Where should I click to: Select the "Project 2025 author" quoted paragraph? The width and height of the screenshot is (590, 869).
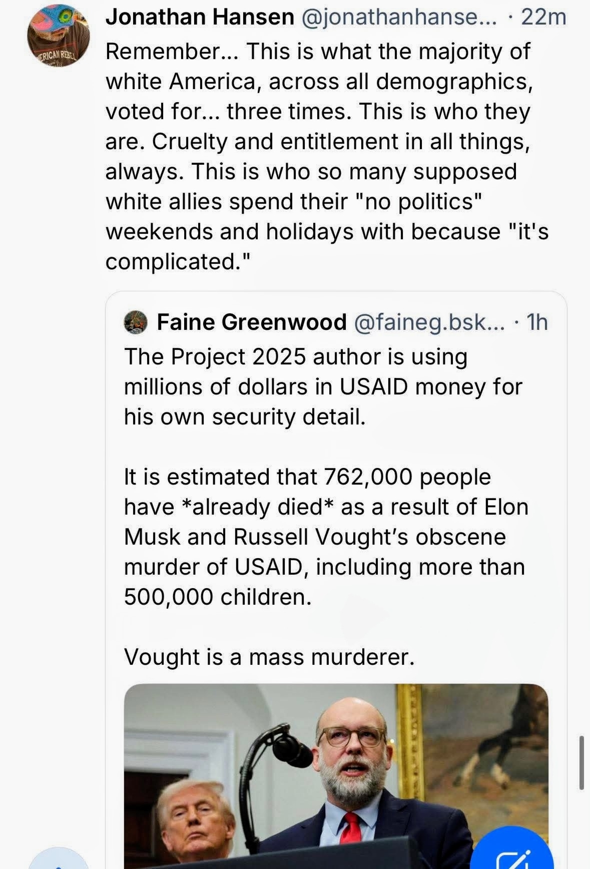[323, 386]
